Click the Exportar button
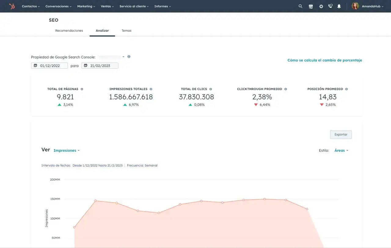 point(341,134)
